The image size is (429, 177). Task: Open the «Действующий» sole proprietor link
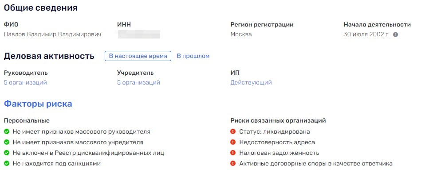click(x=251, y=82)
